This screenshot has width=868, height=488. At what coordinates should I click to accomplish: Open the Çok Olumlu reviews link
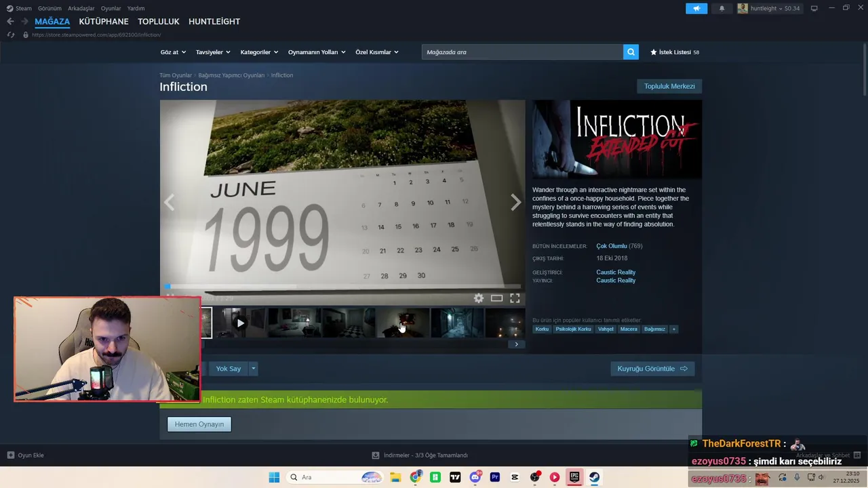tap(611, 246)
